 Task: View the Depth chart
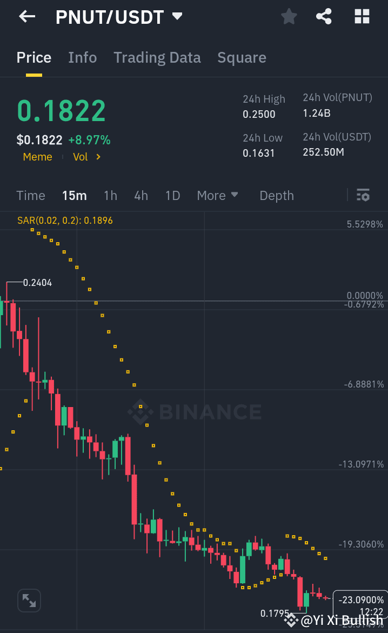coord(276,195)
